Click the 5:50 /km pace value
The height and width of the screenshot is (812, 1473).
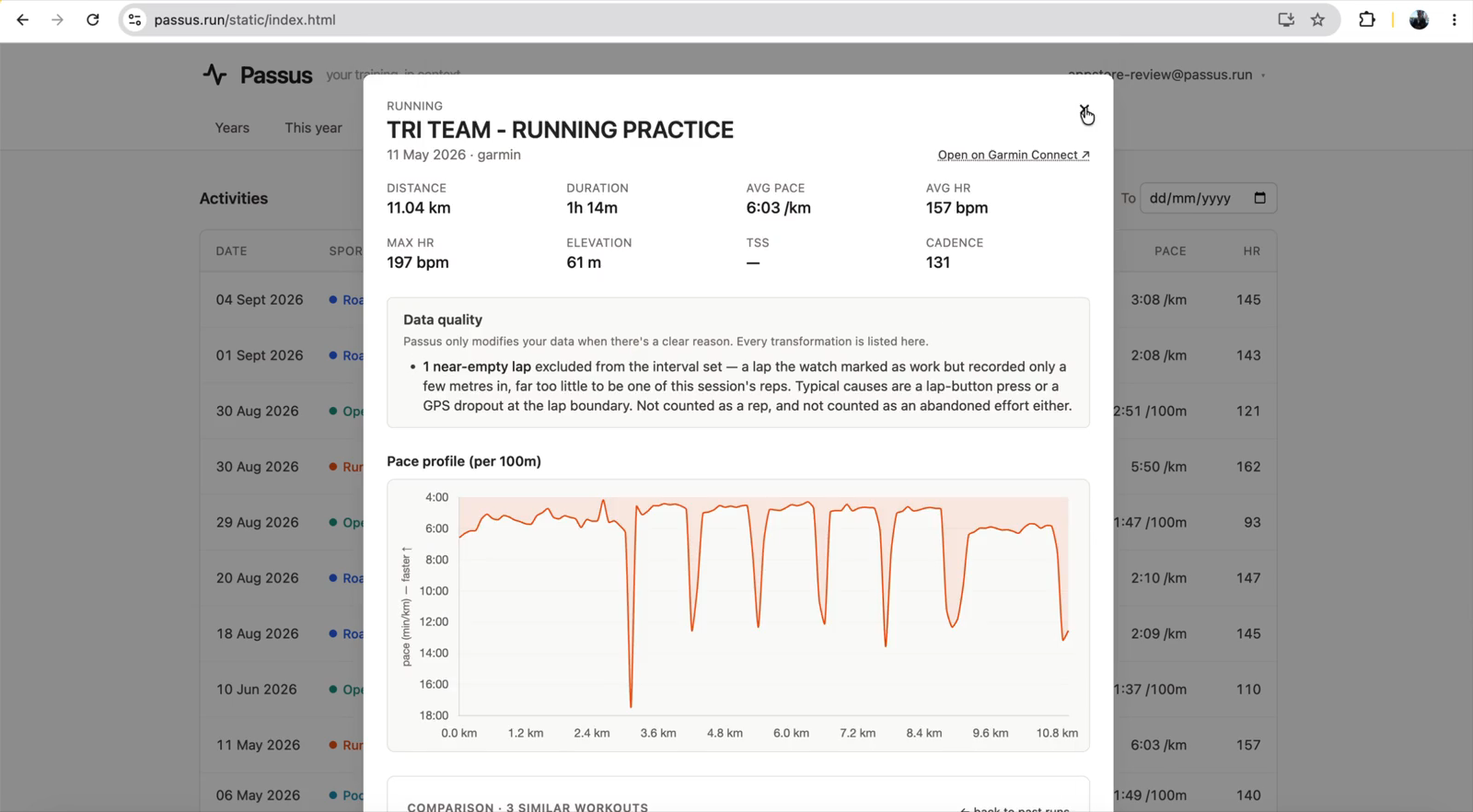pyautogui.click(x=1158, y=467)
